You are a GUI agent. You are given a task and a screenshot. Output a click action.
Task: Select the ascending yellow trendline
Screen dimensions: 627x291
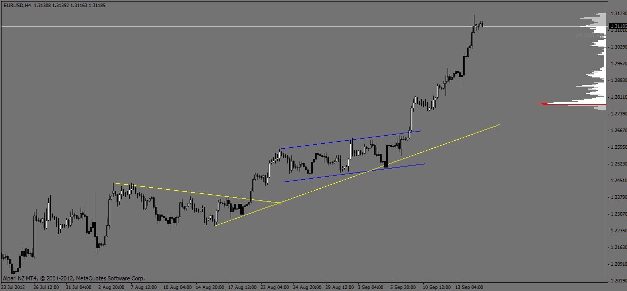357,175
